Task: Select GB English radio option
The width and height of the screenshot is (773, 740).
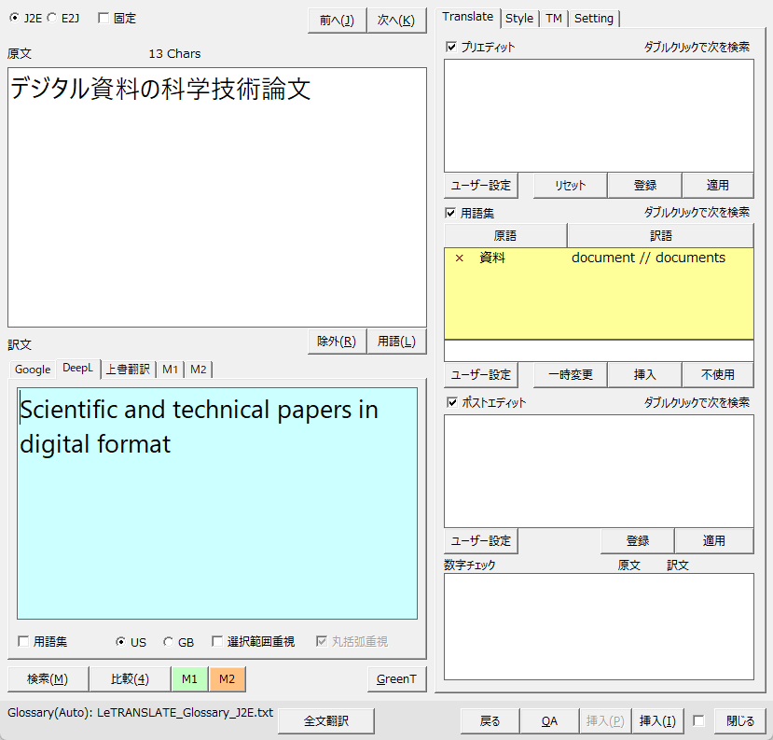Action: click(x=169, y=642)
